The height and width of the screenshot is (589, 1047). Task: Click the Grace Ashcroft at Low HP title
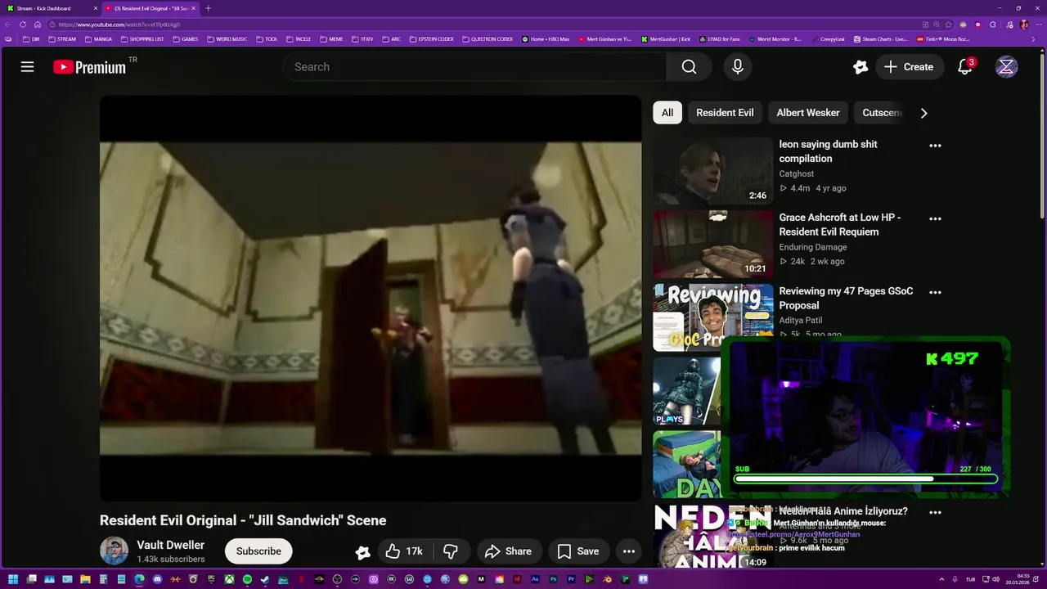tap(839, 225)
